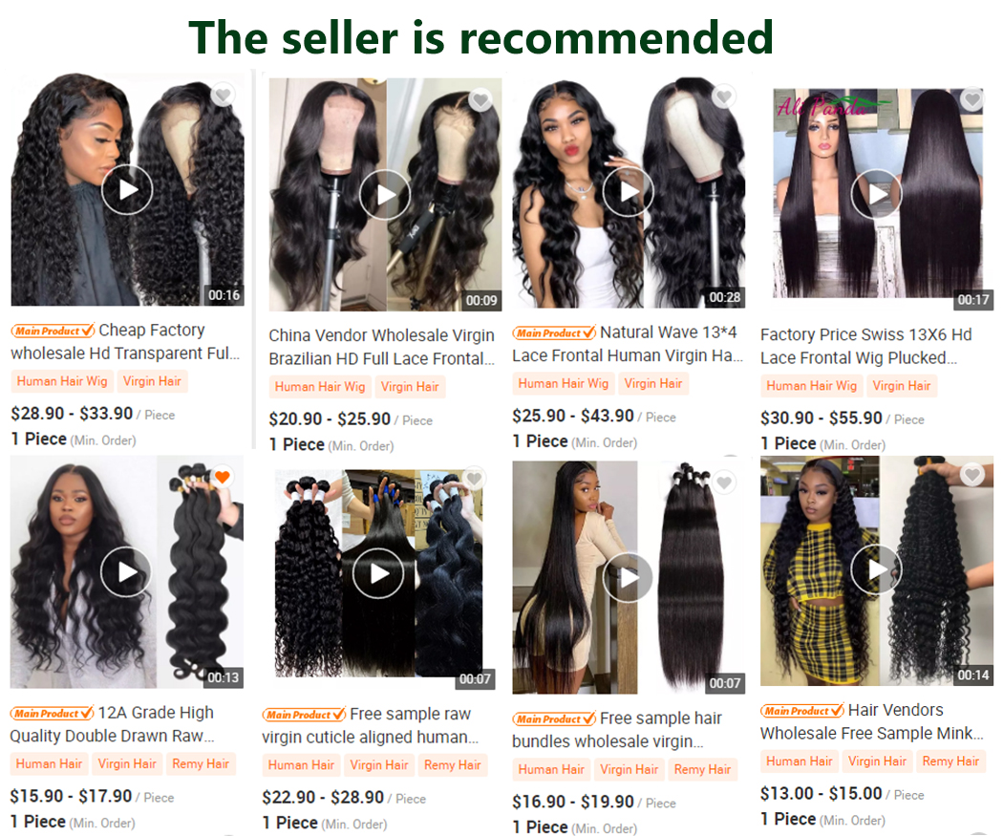Open the Factory Price Swiss 13X6 Hd title
This screenshot has width=1003, height=836.
click(866, 346)
